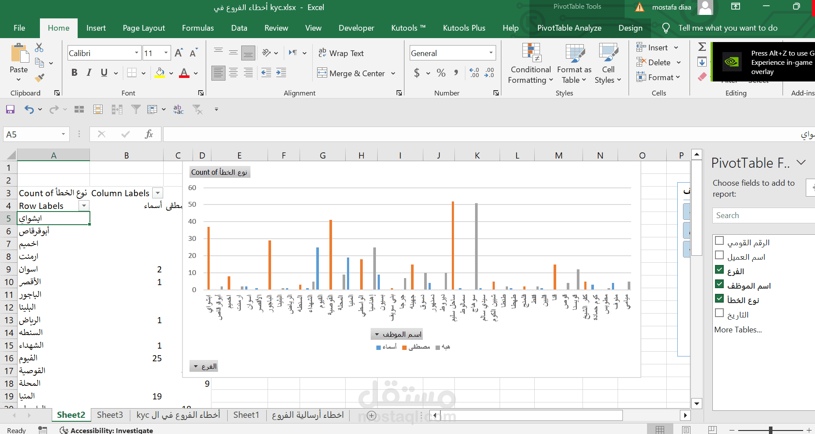Click the PivotTable fields Search box
Screen dimensions: 815x434
pos(763,215)
